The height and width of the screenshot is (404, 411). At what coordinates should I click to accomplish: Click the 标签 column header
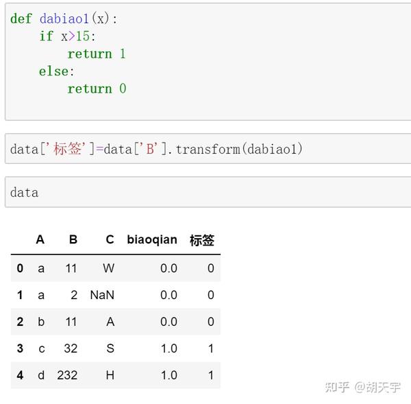tap(201, 240)
